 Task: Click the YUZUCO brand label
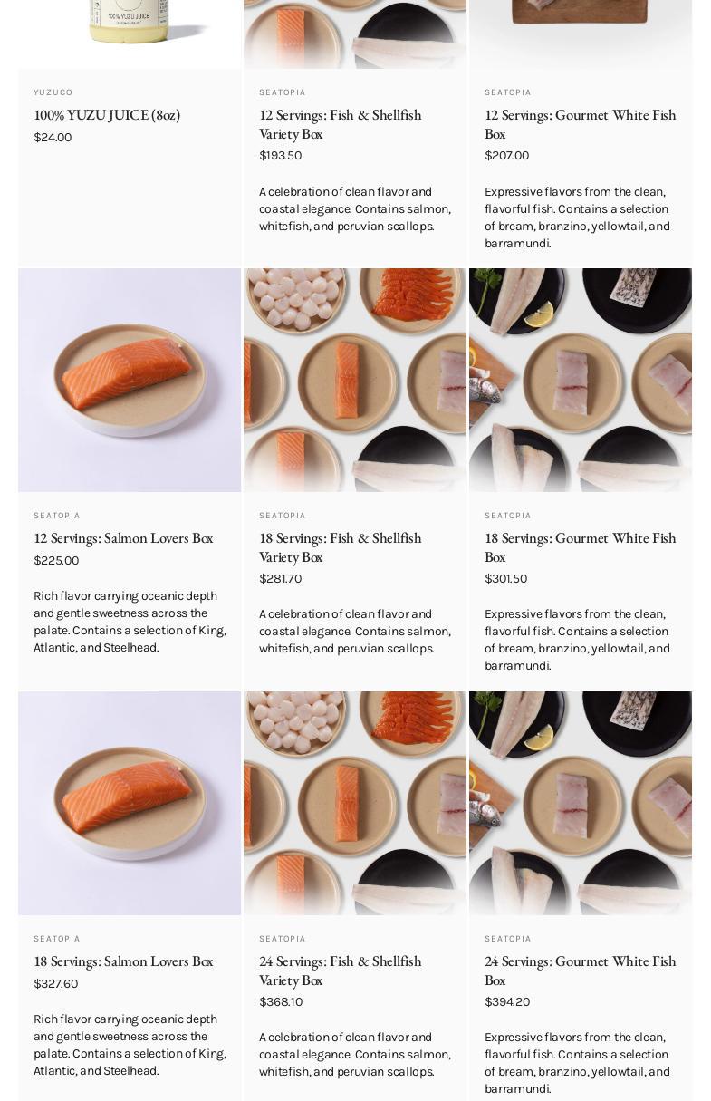(53, 92)
